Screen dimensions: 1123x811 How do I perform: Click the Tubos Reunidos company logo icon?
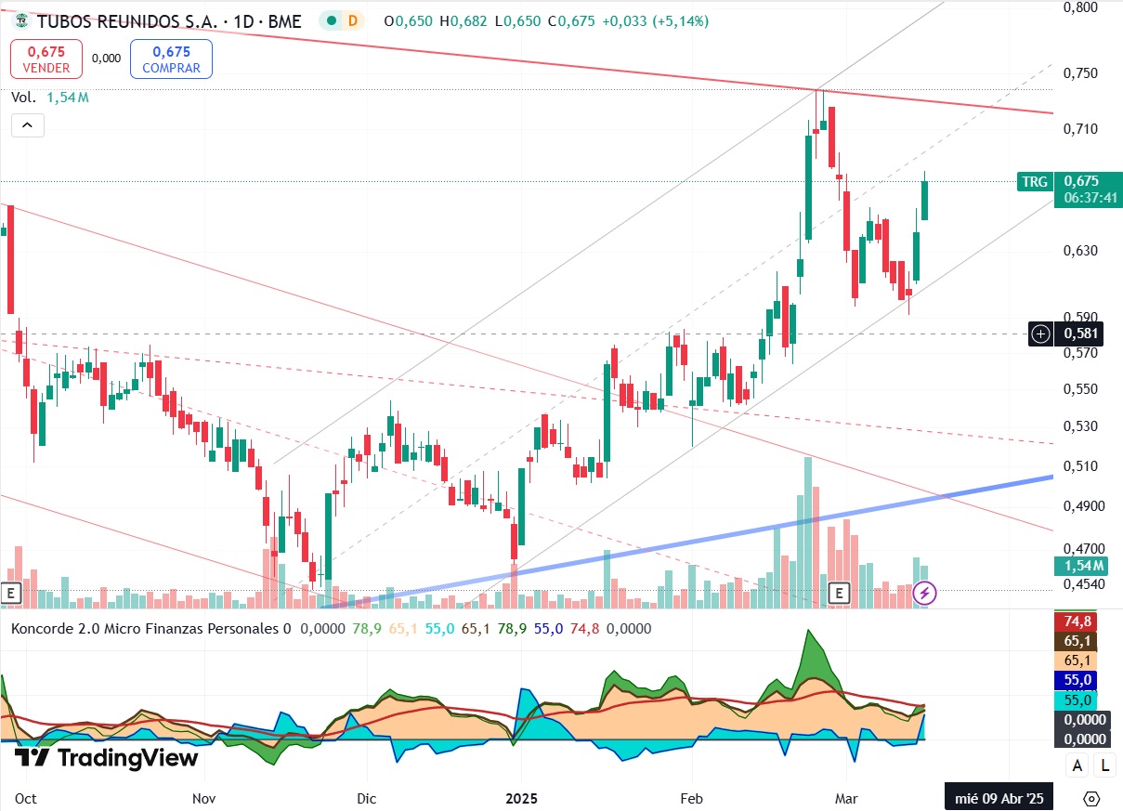[x=21, y=20]
